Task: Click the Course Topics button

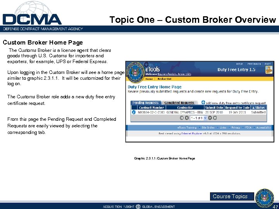Action: (232, 196)
